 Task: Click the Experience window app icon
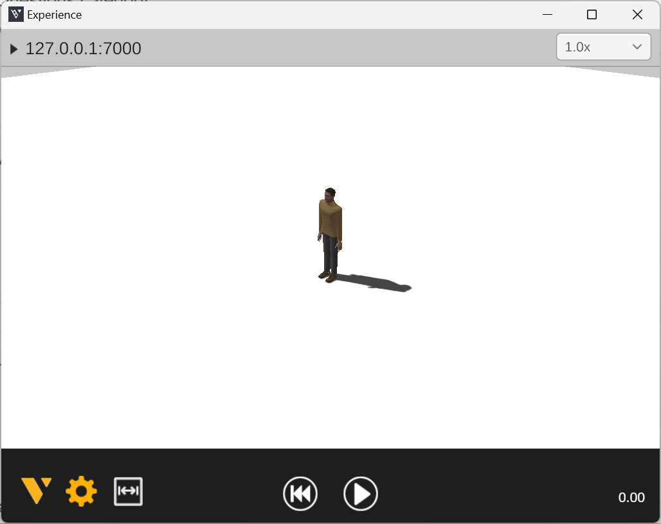(16, 14)
